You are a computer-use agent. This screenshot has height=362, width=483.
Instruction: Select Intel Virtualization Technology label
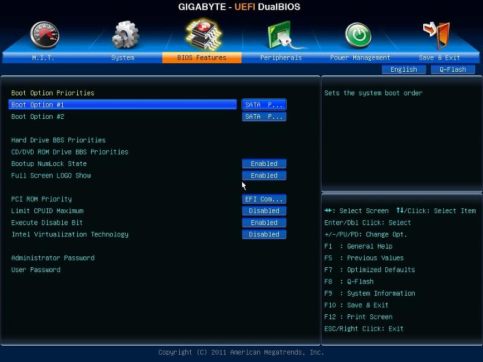click(69, 235)
